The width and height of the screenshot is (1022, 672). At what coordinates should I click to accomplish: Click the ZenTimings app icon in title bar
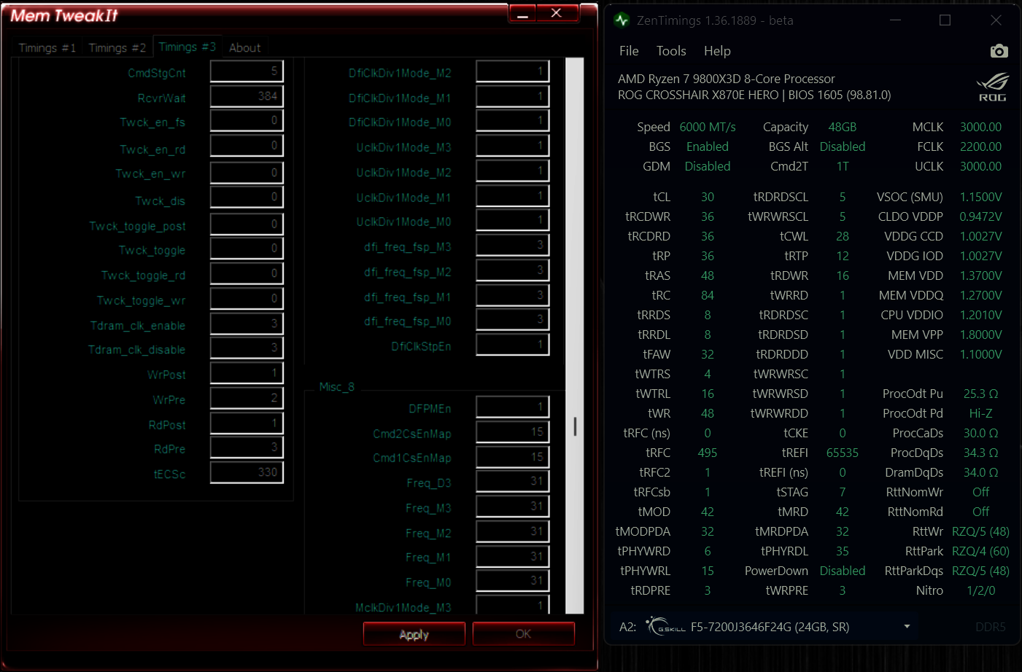point(622,20)
